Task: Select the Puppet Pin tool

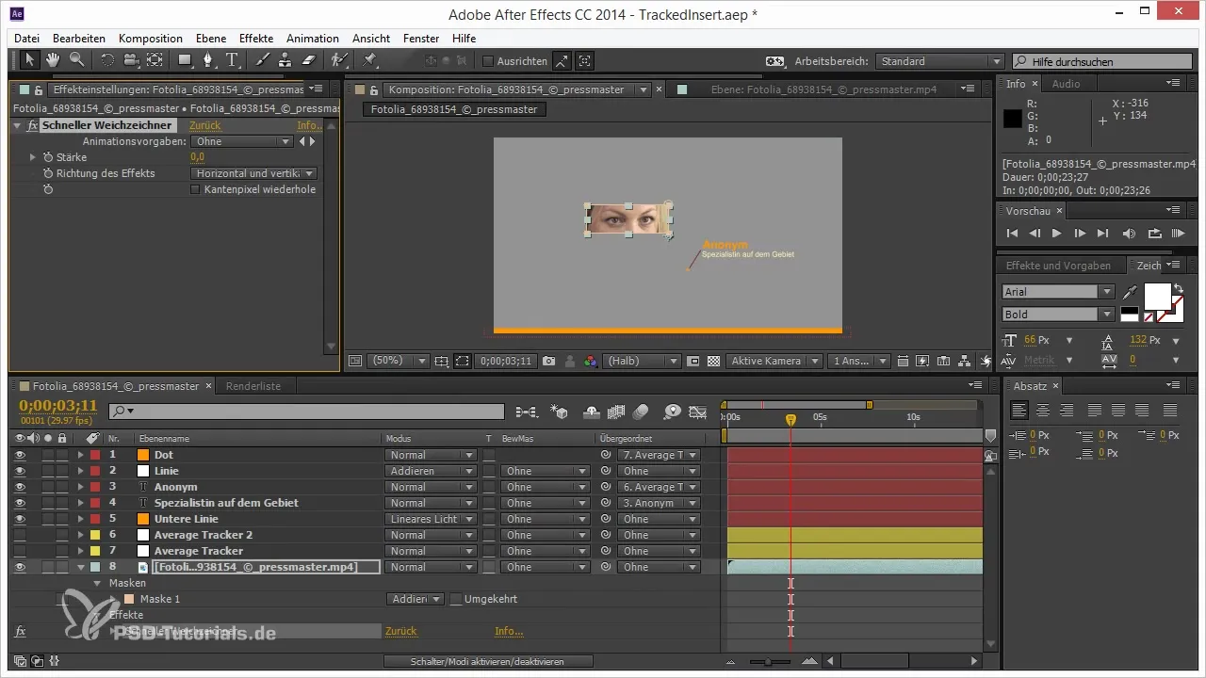Action: [x=370, y=60]
